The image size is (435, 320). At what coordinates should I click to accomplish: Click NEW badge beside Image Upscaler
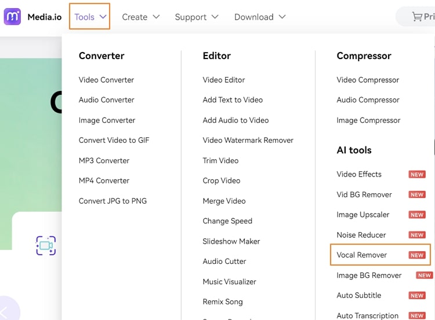[x=417, y=215]
